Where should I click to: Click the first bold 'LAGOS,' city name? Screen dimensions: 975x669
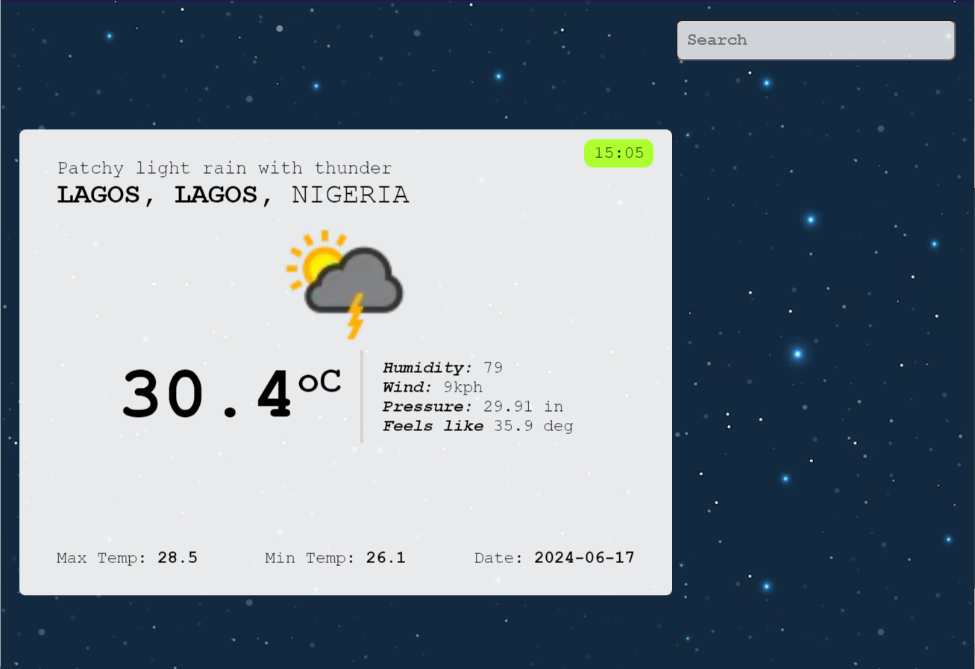coord(106,195)
